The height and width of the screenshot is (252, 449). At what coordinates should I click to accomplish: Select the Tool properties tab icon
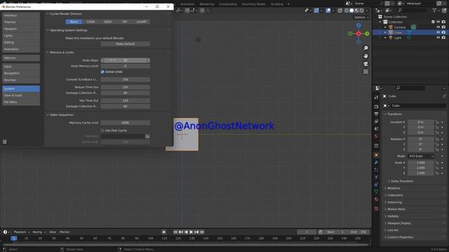click(x=376, y=97)
